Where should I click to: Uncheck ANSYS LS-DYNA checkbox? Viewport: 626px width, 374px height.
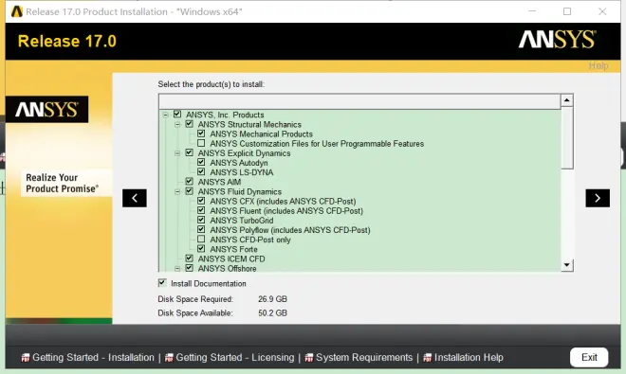point(201,171)
